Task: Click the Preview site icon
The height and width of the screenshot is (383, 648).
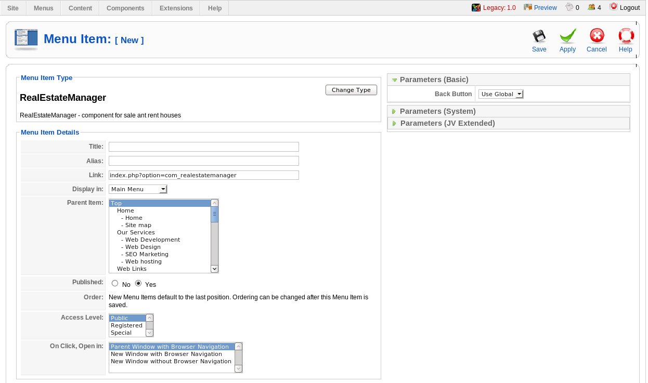Action: tap(528, 7)
